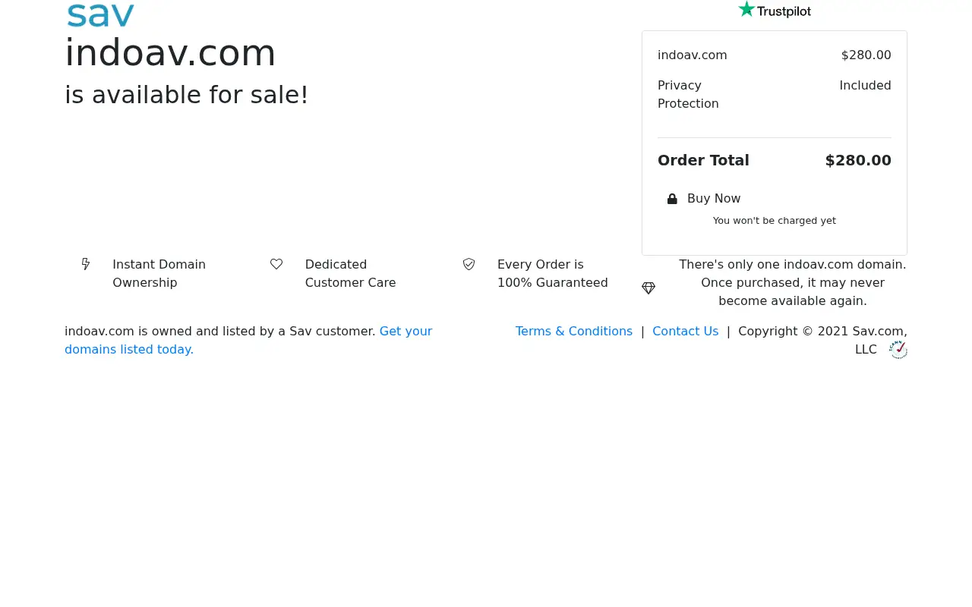
Task: Click the heart Customer Care icon
Action: pyautogui.click(x=276, y=264)
